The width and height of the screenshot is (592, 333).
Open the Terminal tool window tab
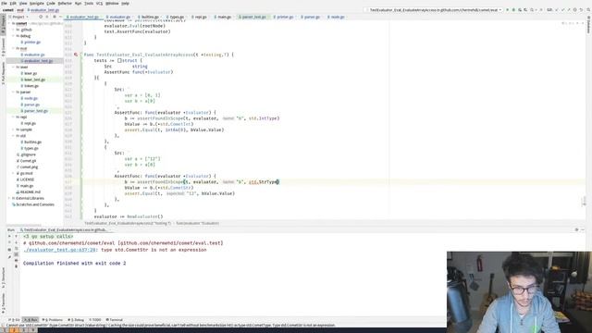pos(115,320)
